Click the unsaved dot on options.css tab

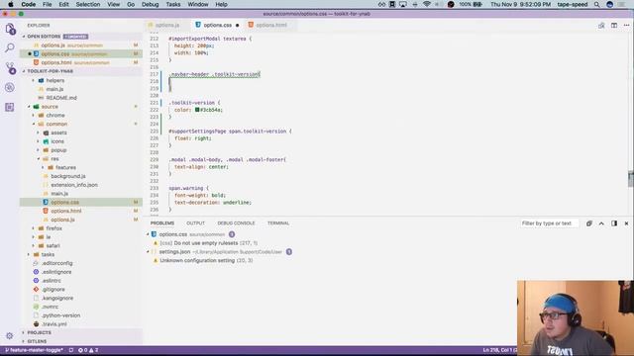tap(238, 26)
